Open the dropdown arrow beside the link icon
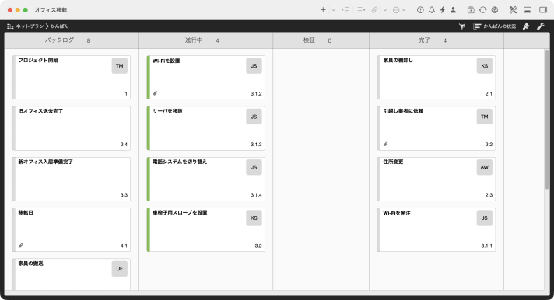This screenshot has width=554, height=300. pyautogui.click(x=385, y=10)
